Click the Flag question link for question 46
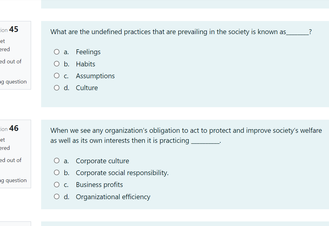 13,180
